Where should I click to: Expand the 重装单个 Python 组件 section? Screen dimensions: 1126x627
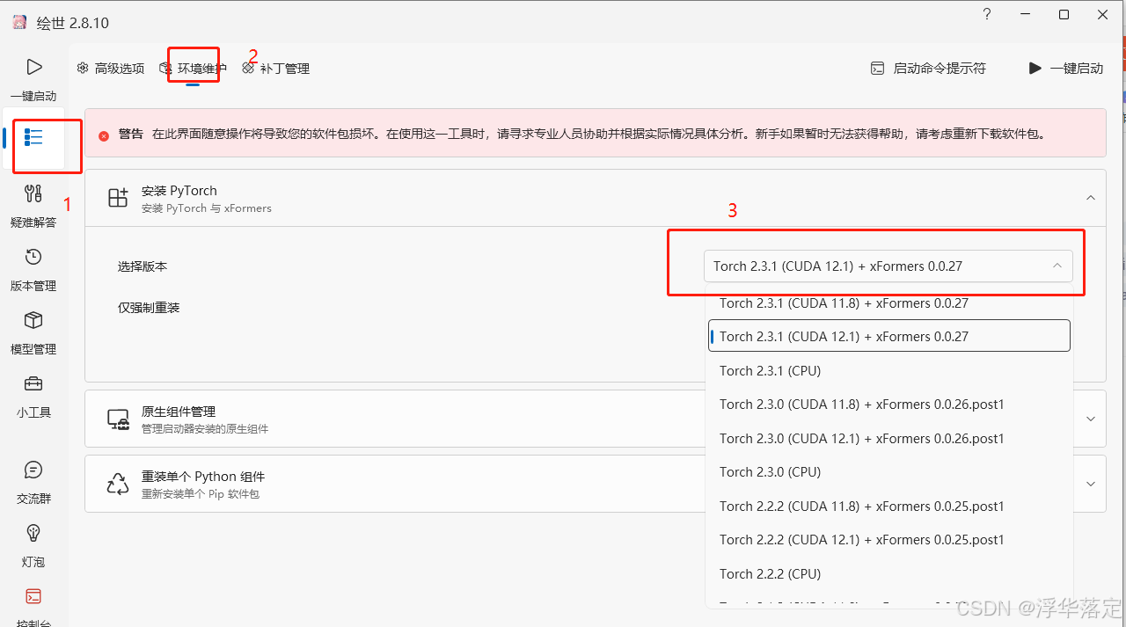tap(1091, 484)
